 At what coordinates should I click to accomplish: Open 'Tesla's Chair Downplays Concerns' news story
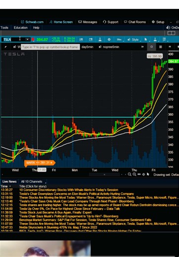click(77, 194)
